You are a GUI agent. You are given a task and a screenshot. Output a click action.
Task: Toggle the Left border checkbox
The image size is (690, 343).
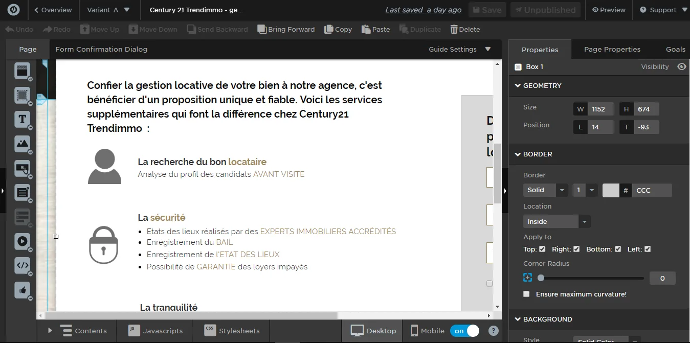tap(648, 249)
